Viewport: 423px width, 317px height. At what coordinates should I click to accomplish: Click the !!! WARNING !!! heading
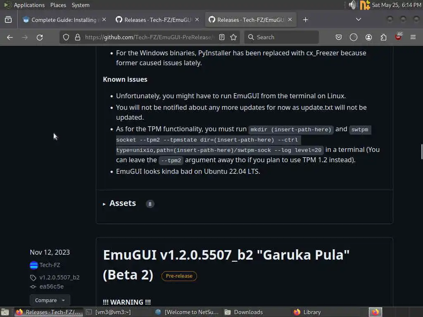pyautogui.click(x=127, y=302)
